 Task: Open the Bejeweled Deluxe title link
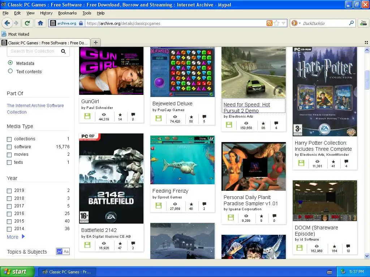click(x=172, y=104)
